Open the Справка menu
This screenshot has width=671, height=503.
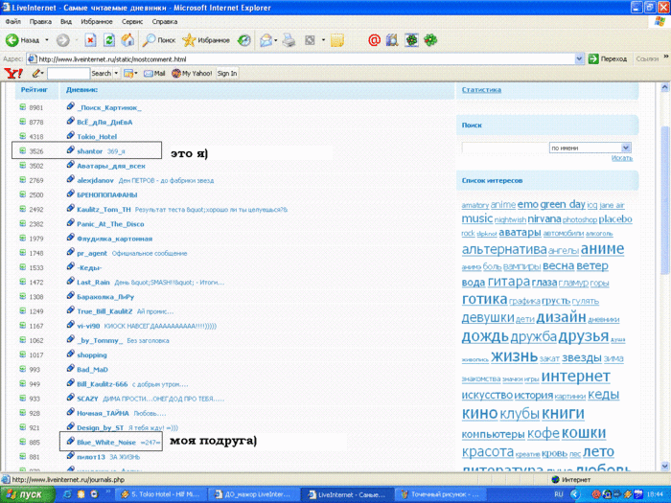(x=164, y=21)
